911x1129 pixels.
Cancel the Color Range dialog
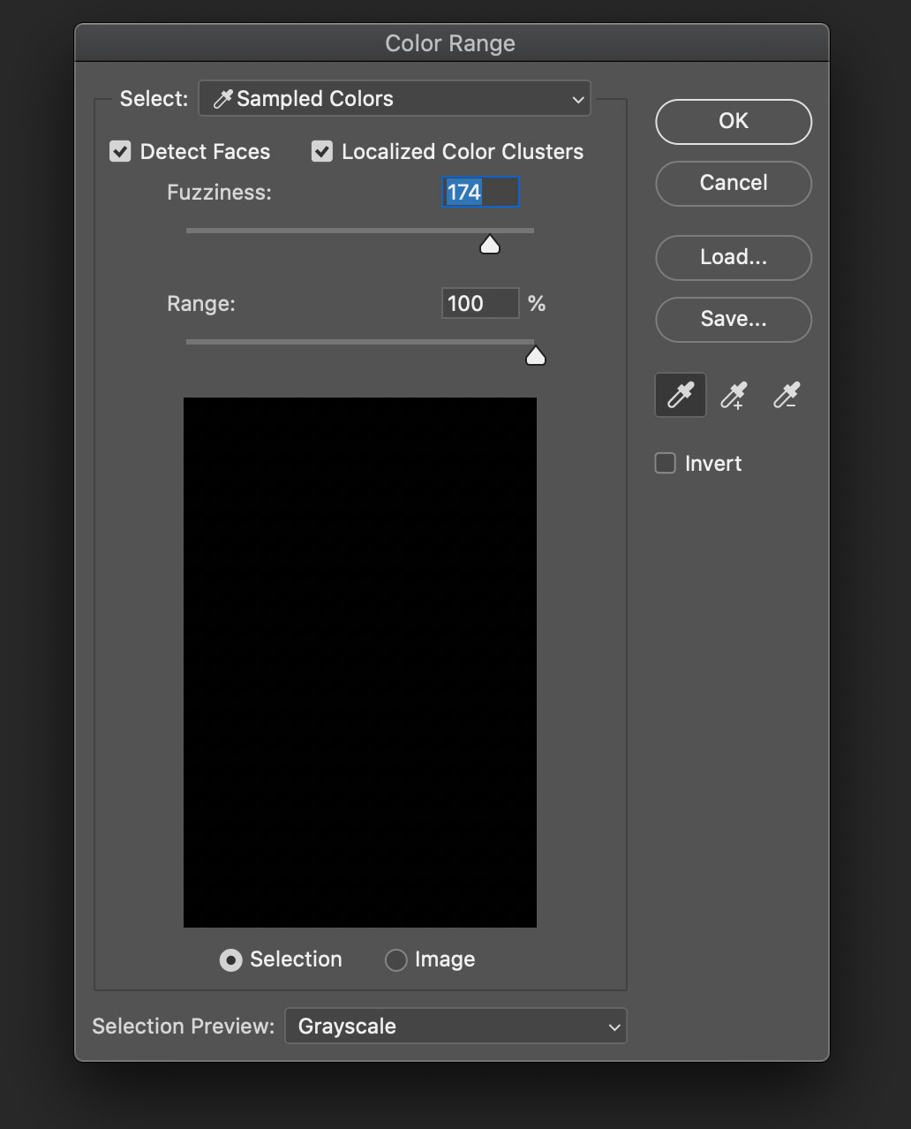pyautogui.click(x=733, y=184)
